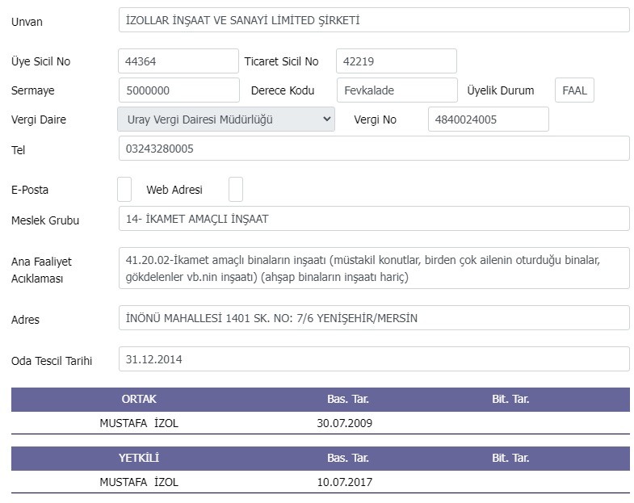Select the Üyelik Durum FAAL field
Viewport: 634px width, 503px height.
pyautogui.click(x=574, y=90)
